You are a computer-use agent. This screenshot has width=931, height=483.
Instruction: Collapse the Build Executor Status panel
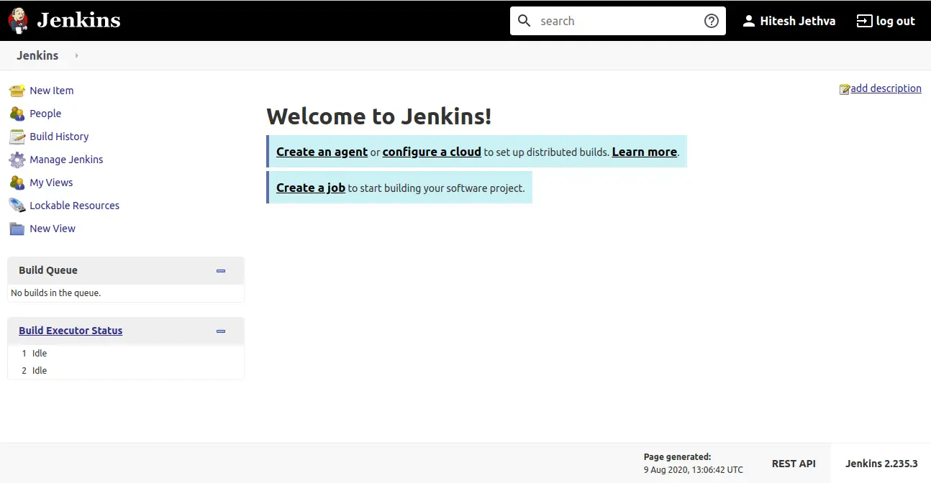[221, 331]
